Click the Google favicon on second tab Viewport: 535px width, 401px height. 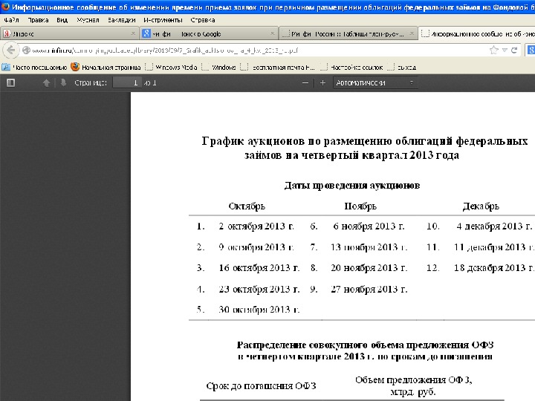146,33
